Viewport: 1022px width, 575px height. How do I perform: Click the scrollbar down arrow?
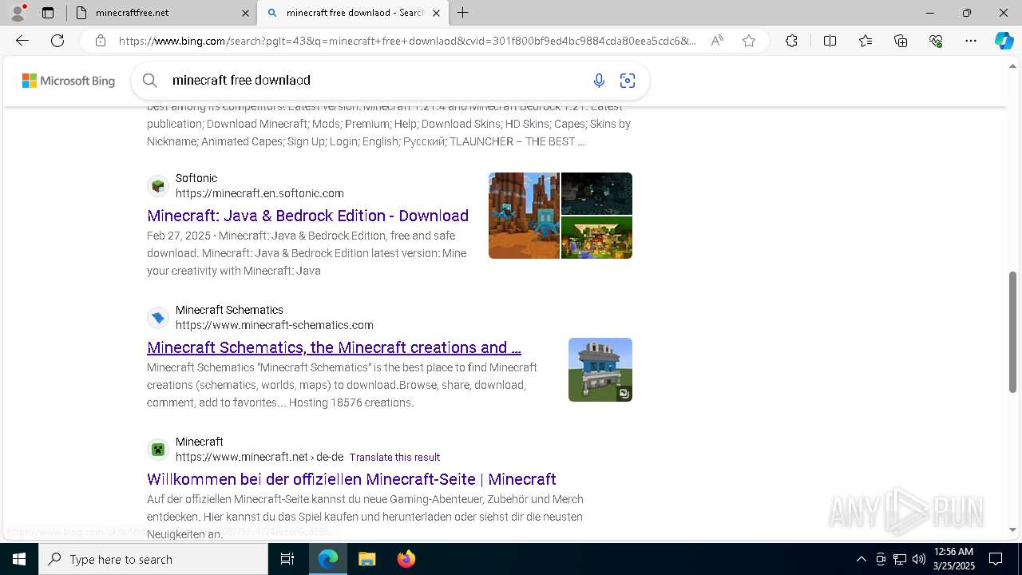[x=1013, y=529]
